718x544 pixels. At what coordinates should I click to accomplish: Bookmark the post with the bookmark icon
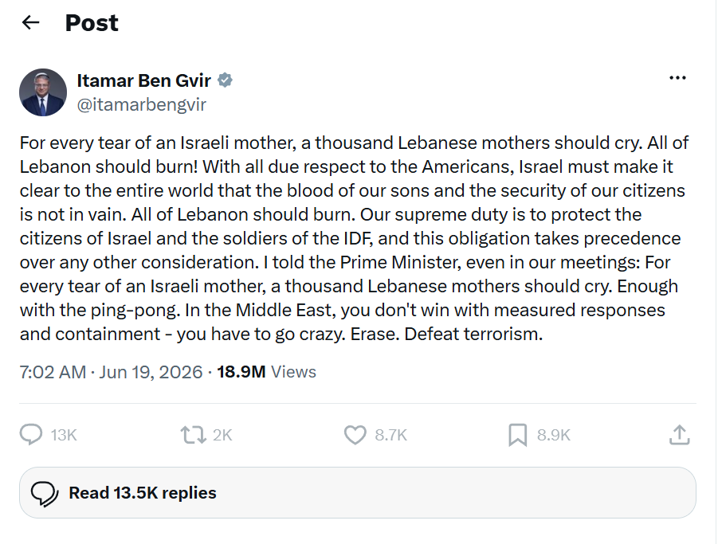tap(517, 435)
